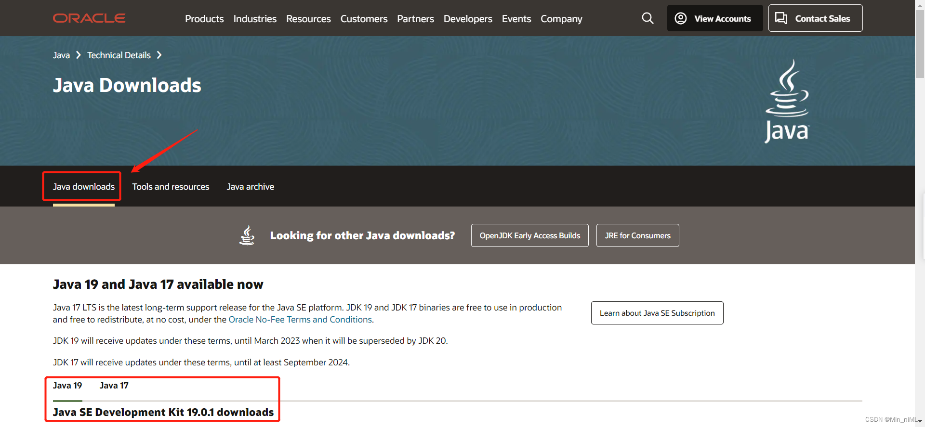This screenshot has width=925, height=427.
Task: Click the JRE for Consumers button
Action: point(638,235)
